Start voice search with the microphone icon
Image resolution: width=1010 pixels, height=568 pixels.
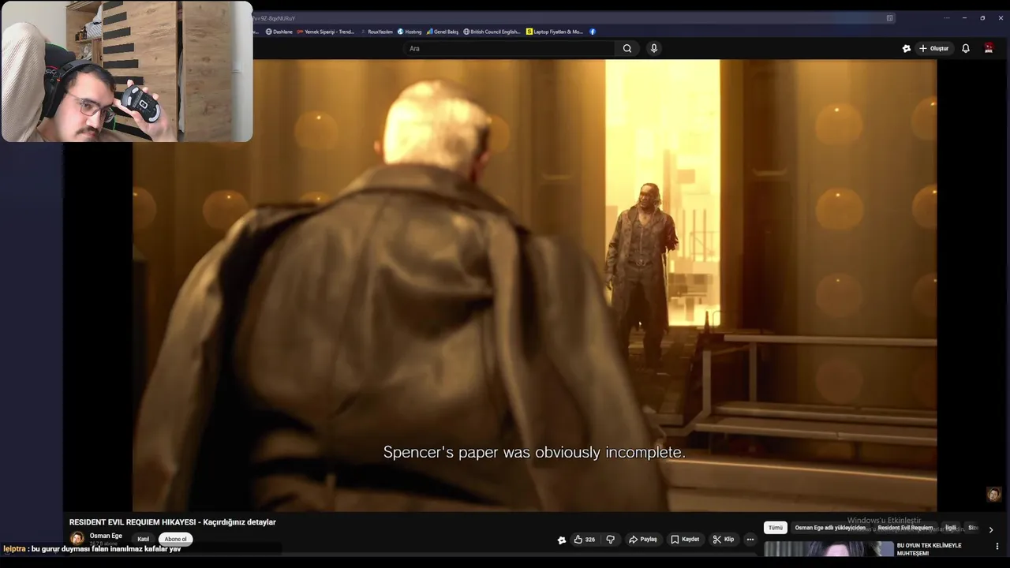pos(653,48)
